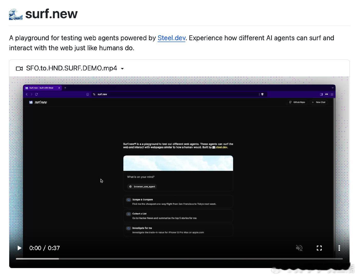
Task: Close the Surf.new browser tab
Action: [x=59, y=88]
